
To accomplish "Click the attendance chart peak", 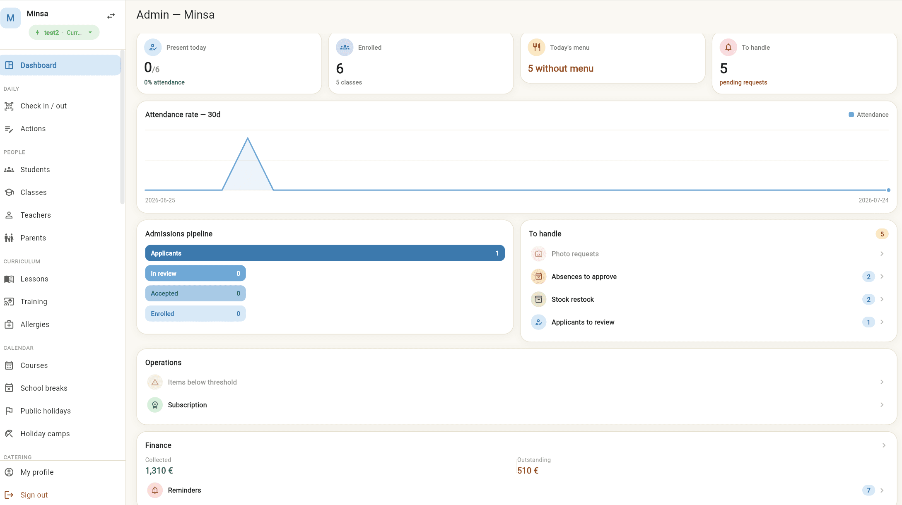I will pyautogui.click(x=248, y=138).
